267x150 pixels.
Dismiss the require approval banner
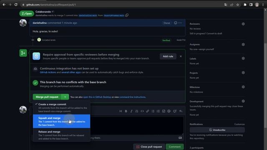click(x=181, y=56)
